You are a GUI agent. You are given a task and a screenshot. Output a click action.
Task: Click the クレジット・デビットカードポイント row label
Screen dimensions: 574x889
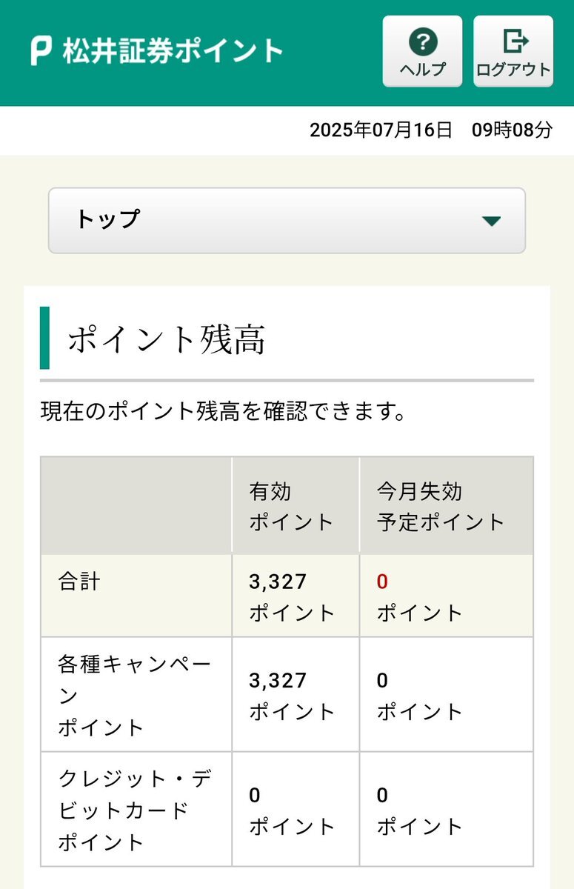134,810
